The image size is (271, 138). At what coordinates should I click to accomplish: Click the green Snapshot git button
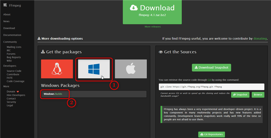click(x=240, y=95)
